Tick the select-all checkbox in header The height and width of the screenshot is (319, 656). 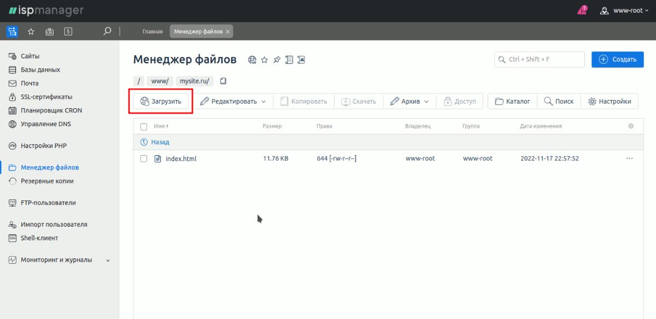(x=144, y=127)
